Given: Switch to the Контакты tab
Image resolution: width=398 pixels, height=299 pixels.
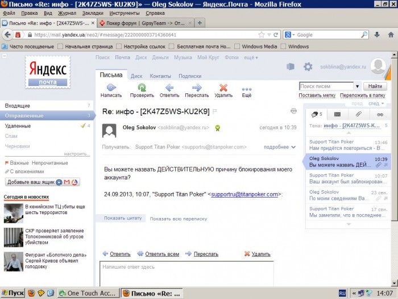Looking at the screenshot, I should (x=160, y=76).
